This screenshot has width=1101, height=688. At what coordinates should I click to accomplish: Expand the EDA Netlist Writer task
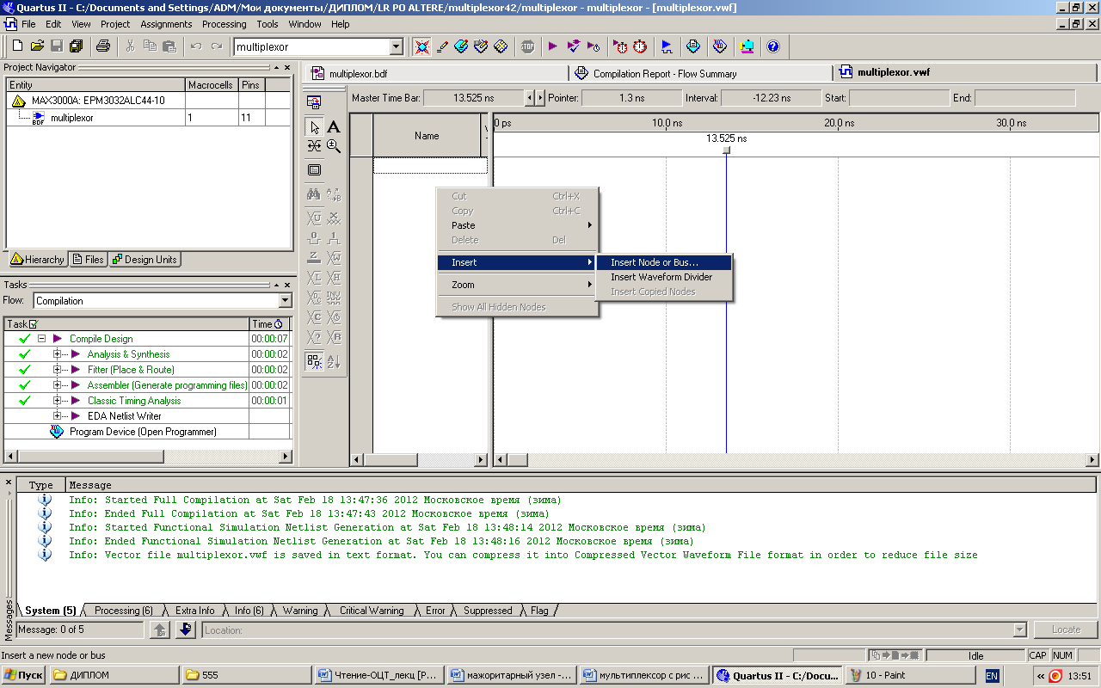(x=58, y=416)
